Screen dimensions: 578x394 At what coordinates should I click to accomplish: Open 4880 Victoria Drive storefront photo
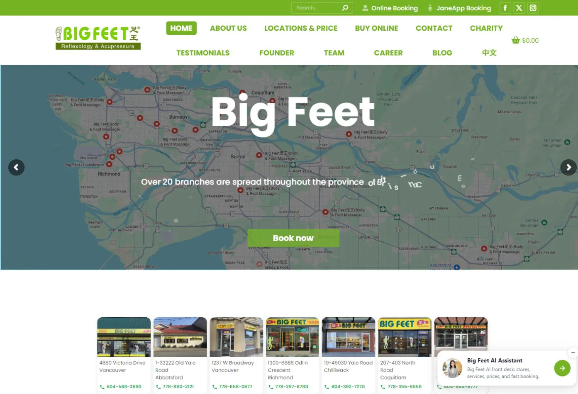(124, 337)
